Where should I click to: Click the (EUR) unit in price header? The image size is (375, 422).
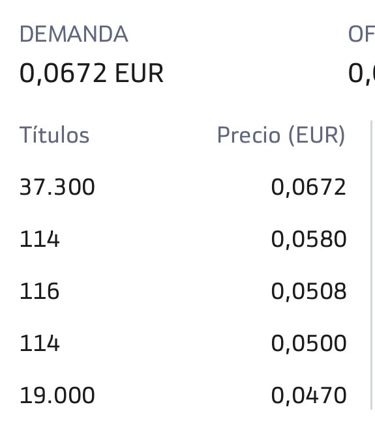tap(317, 135)
